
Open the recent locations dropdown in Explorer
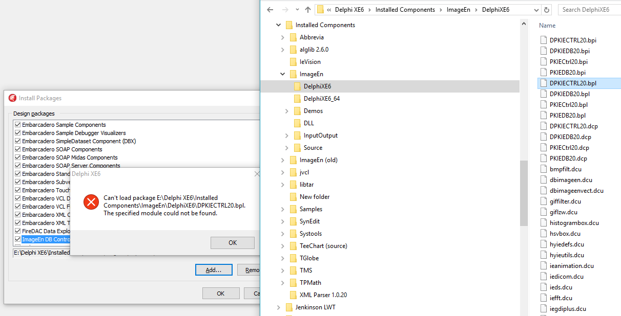click(297, 10)
